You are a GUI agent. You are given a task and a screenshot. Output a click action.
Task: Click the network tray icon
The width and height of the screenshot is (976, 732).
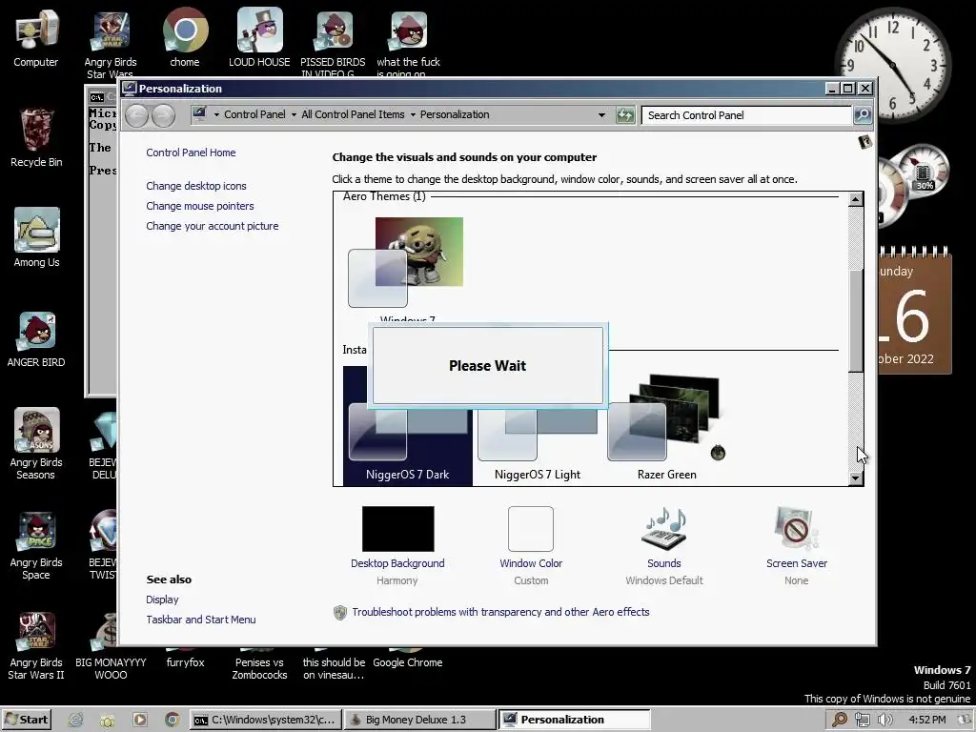[x=862, y=720]
